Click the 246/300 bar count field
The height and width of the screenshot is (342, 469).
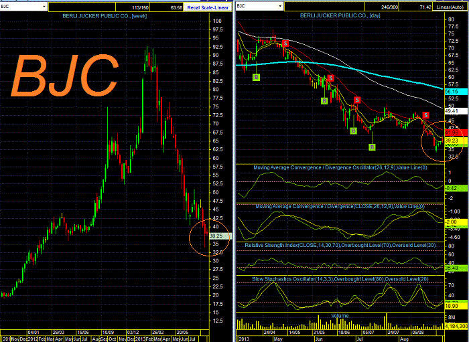pos(382,7)
